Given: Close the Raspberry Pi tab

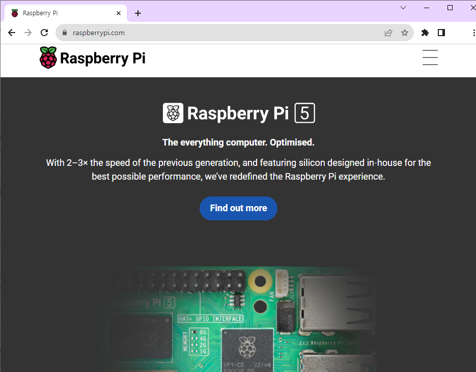Looking at the screenshot, I should coord(119,13).
